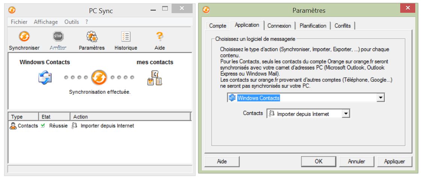Click the Aide question mark icon
The image size is (425, 179).
[x=160, y=36]
